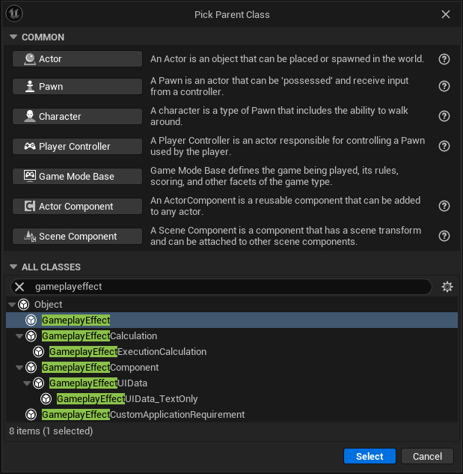Clear the search text with the X icon
463x474 pixels.
coord(20,287)
